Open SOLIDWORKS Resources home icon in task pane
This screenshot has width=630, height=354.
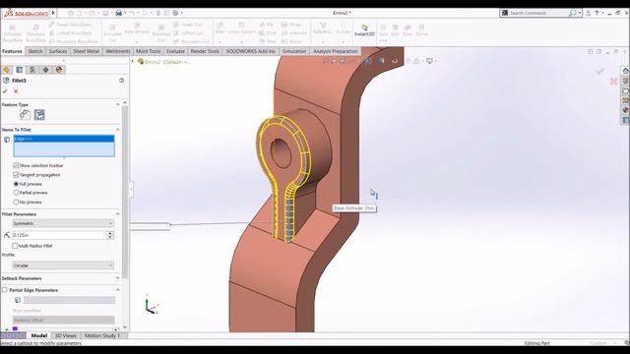tap(626, 71)
